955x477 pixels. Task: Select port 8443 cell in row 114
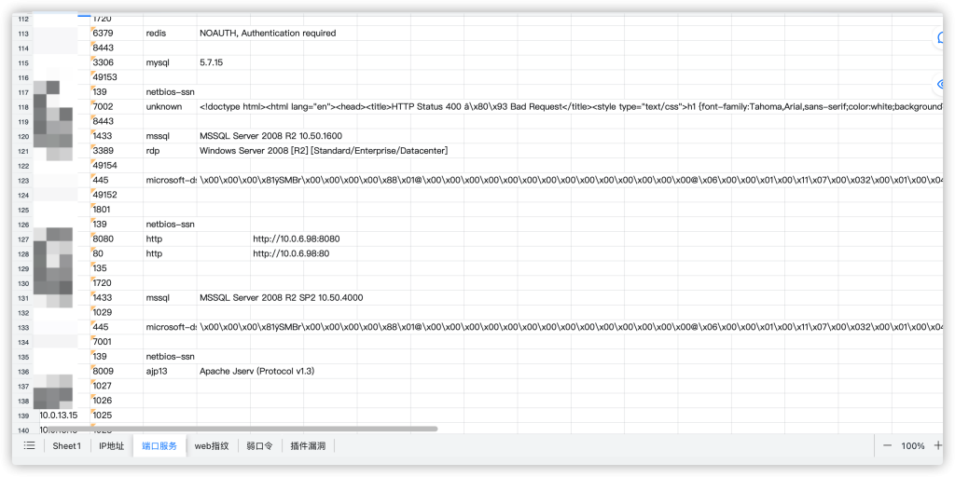click(x=117, y=48)
